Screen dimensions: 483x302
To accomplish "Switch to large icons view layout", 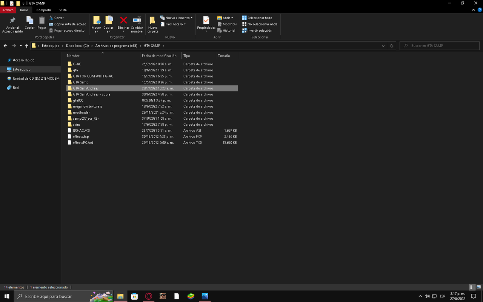I will coord(478,287).
